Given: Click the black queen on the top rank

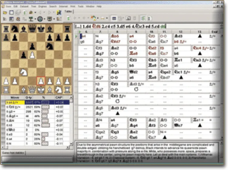Looking at the screenshot, I should pyautogui.click(x=32, y=29).
